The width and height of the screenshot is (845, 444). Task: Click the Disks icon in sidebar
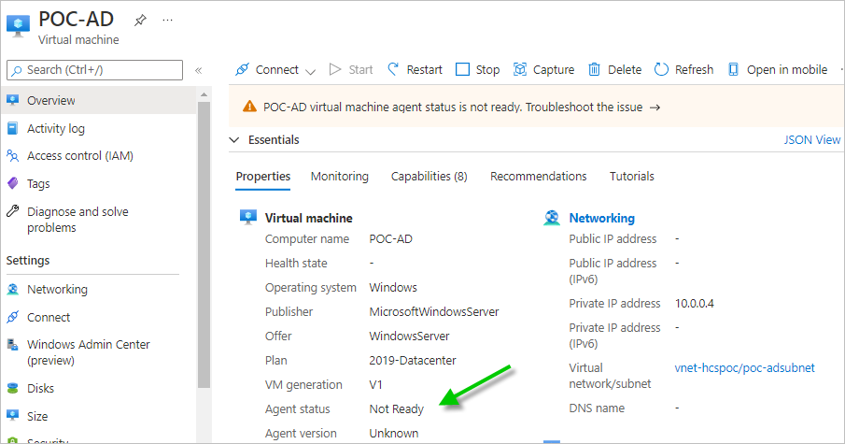[12, 388]
